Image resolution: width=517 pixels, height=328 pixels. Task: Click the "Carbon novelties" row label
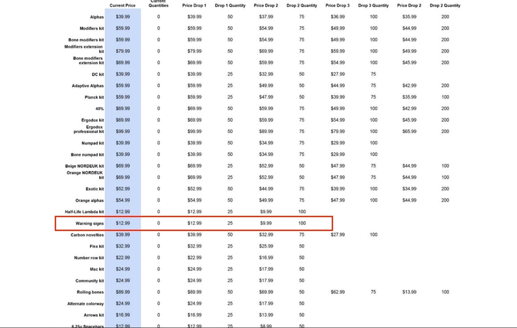[x=87, y=235]
